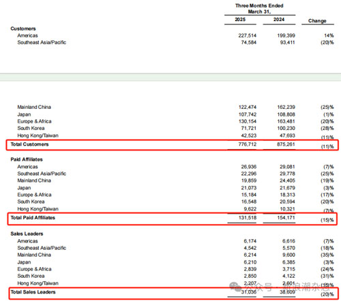Click the Total Customers row label
The width and height of the screenshot is (341, 301).
point(29,144)
